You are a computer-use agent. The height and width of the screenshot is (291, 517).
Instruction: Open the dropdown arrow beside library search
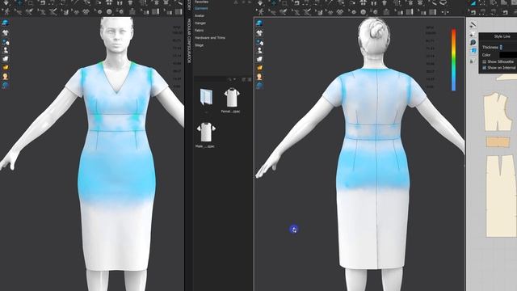tap(234, 79)
